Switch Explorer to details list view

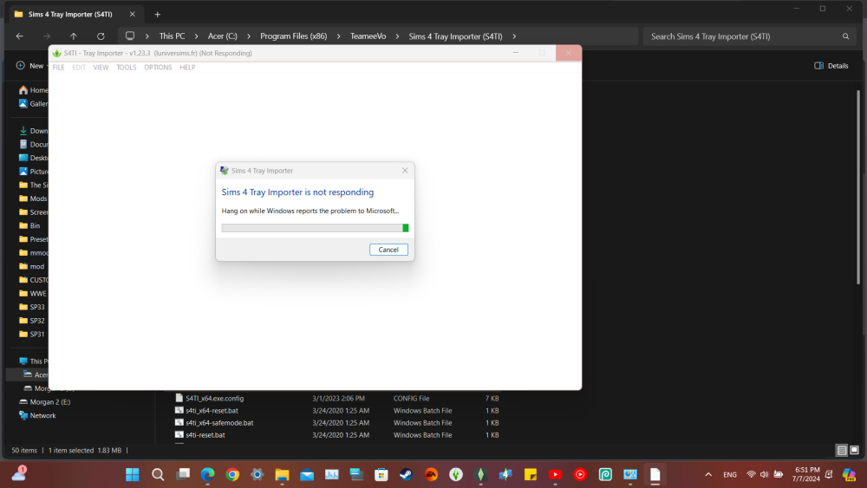[x=842, y=451]
